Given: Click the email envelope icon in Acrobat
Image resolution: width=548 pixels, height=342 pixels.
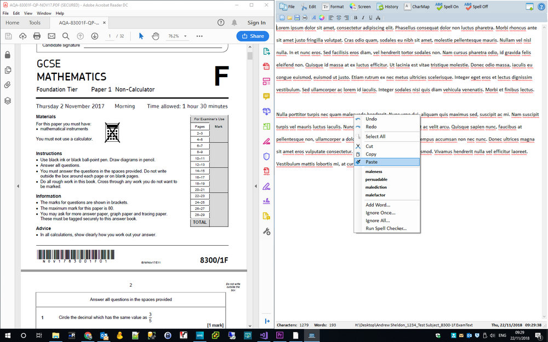Looking at the screenshot, I should click(x=52, y=36).
